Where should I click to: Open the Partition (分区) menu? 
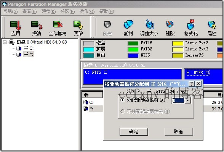[x=67, y=11]
